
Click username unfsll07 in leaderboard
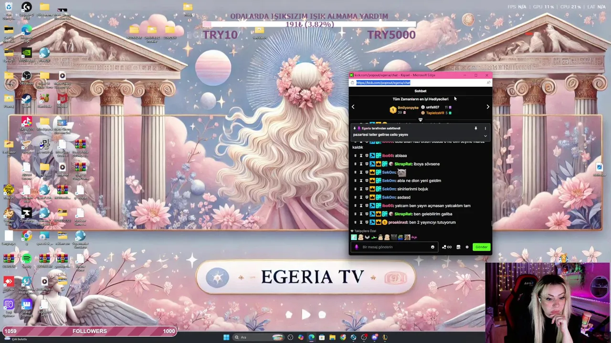pyautogui.click(x=432, y=107)
